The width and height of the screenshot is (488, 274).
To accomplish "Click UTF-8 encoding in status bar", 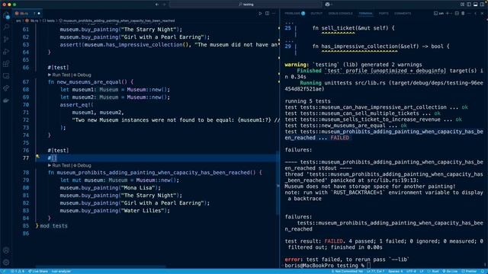I will click(411, 272).
